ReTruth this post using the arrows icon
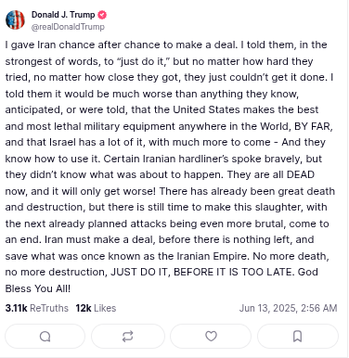Image resolution: width=349 pixels, height=358 pixels. [x=127, y=336]
